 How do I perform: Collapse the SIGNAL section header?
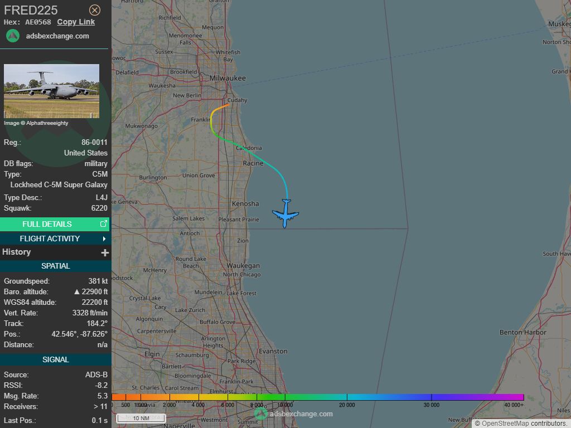55,359
